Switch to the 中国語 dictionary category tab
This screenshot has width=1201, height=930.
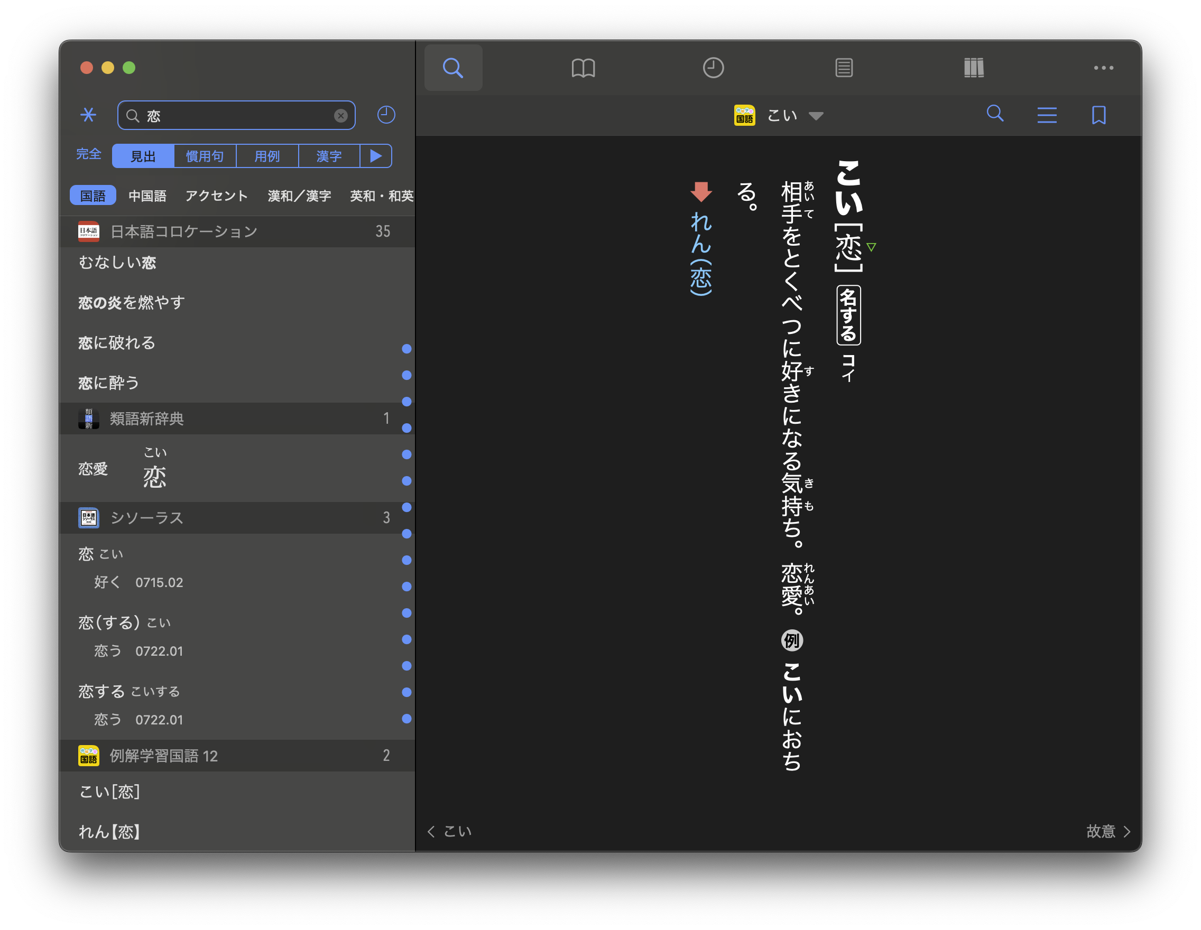pos(147,196)
